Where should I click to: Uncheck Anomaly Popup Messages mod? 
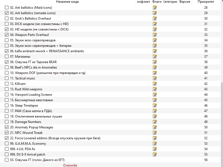pos(7,127)
